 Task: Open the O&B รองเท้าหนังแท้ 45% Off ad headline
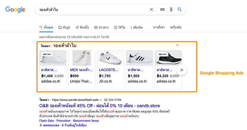[99, 106]
